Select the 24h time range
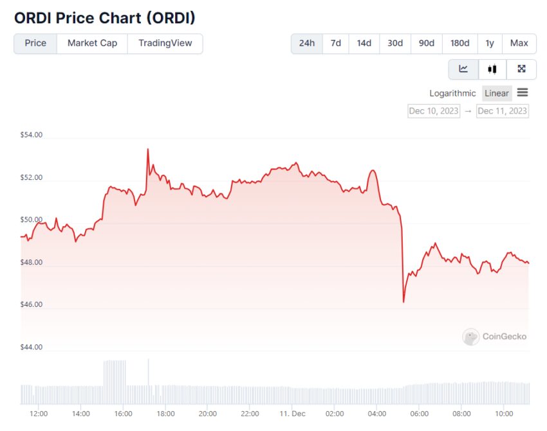The width and height of the screenshot is (547, 431). (x=307, y=44)
